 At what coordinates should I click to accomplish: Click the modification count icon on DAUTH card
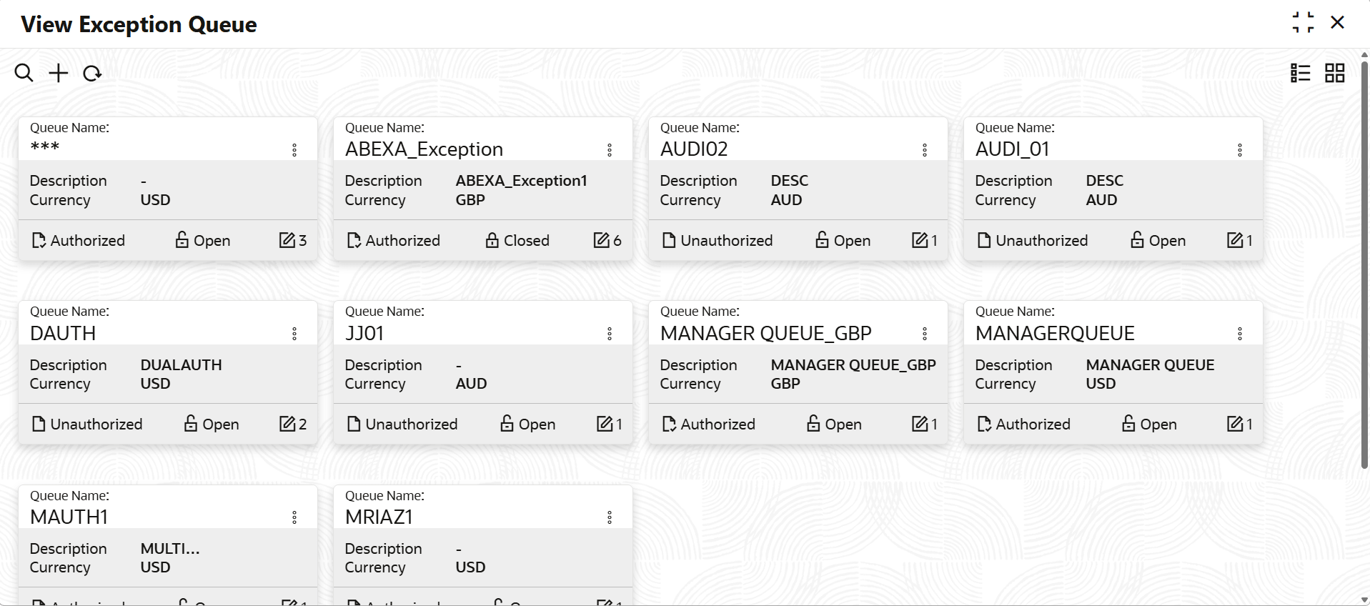pyautogui.click(x=287, y=424)
